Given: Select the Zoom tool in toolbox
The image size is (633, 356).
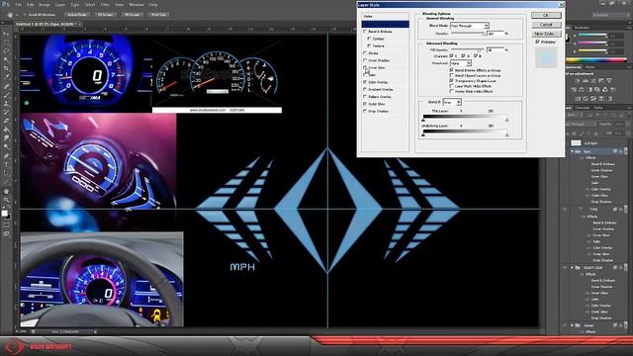Looking at the screenshot, I should (x=6, y=200).
